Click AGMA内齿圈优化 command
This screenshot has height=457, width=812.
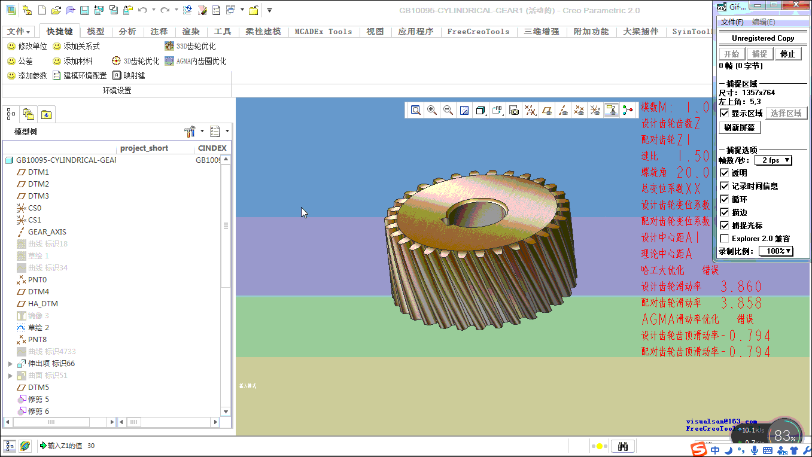196,61
